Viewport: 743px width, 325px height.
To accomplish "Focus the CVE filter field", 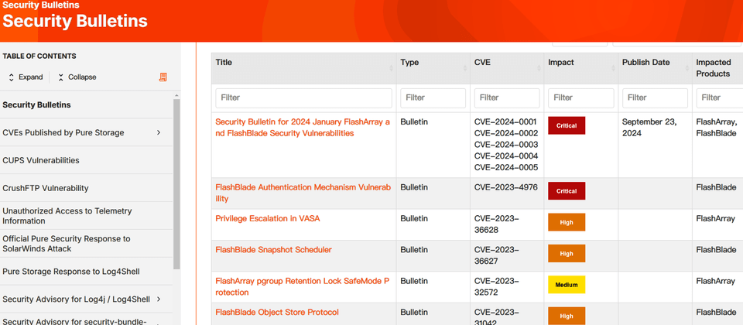I will tap(507, 98).
